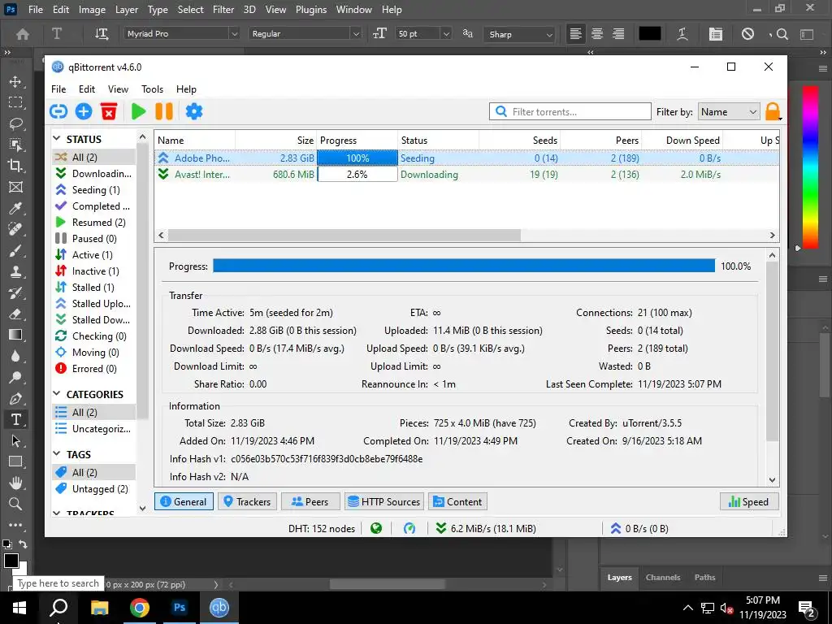Screen dimensions: 832x624
Task: Click the hue spectrum slider in Photoshop
Action: click(810, 167)
